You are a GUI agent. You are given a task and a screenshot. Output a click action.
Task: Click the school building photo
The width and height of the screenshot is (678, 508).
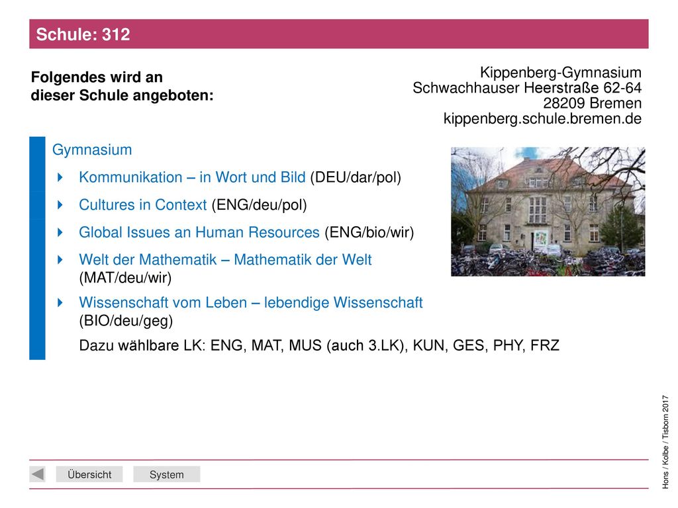[548, 212]
